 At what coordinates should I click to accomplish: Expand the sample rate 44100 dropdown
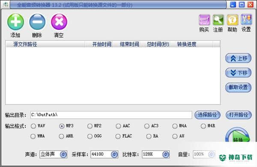(114, 154)
